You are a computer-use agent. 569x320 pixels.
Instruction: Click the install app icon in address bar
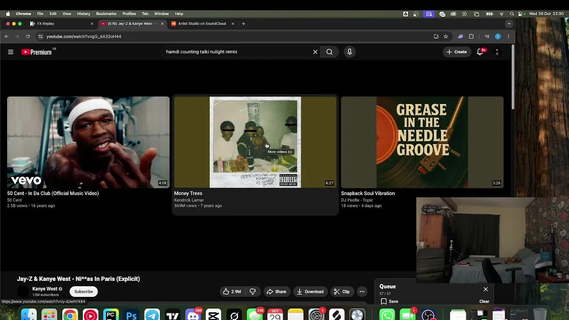pyautogui.click(x=436, y=36)
